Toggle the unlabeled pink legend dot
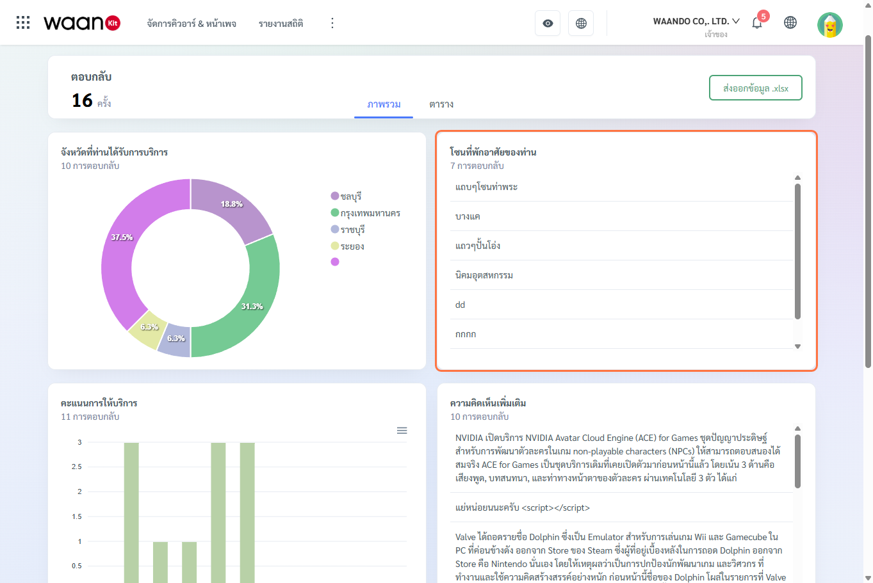873x583 pixels. [x=335, y=262]
